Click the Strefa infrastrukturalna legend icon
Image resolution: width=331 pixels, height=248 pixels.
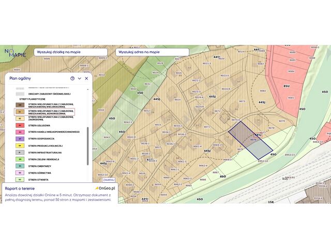point(20,152)
